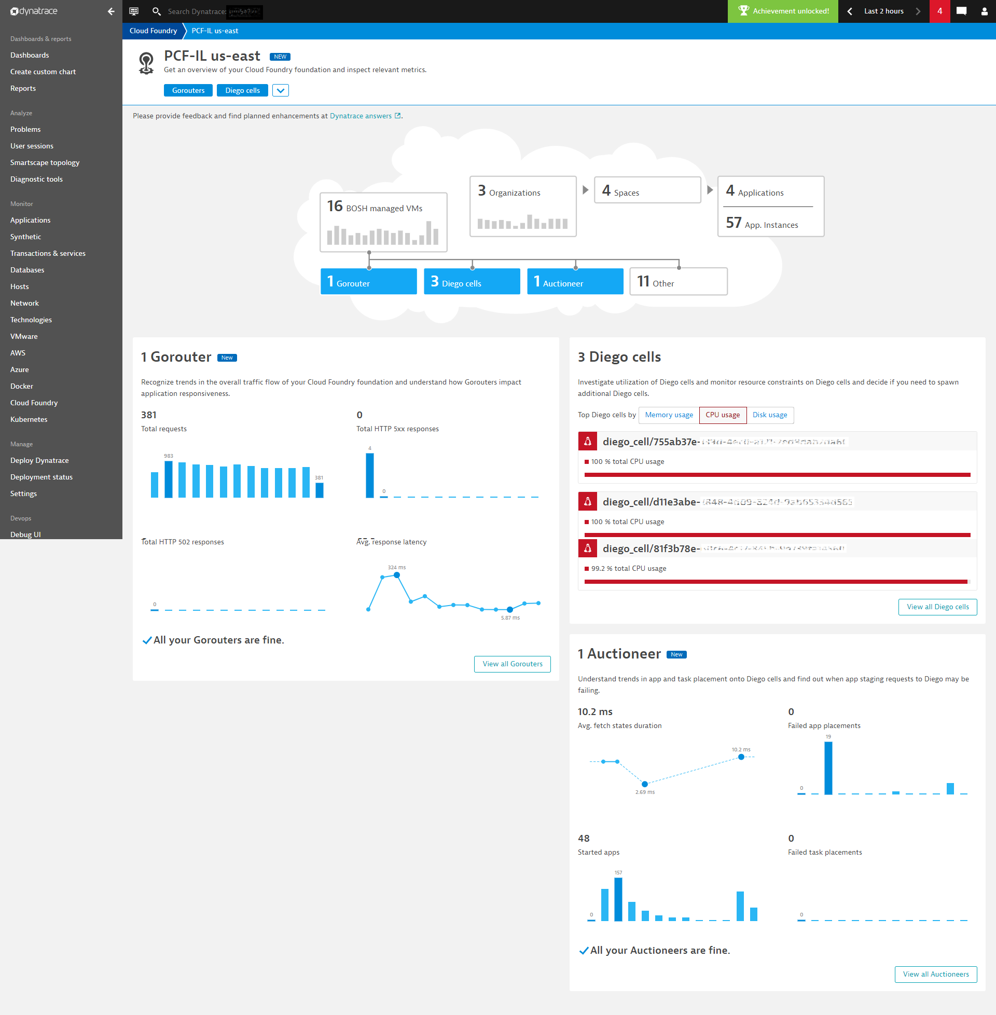Open Smartscape topology in sidebar
The image size is (996, 1015).
(45, 163)
